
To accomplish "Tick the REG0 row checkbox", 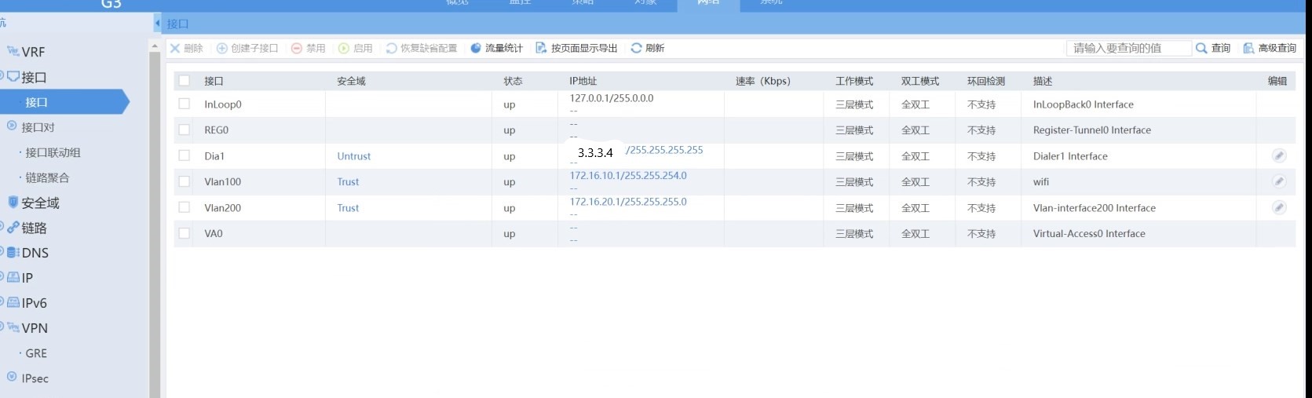I will pos(185,130).
